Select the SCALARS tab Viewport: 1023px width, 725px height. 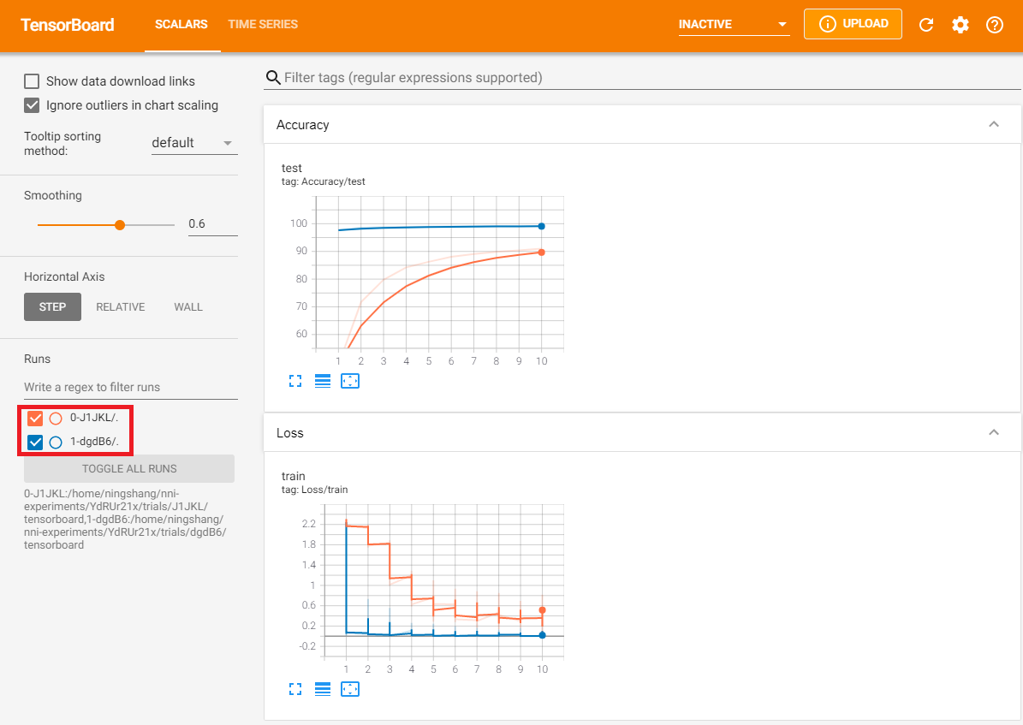click(x=181, y=25)
